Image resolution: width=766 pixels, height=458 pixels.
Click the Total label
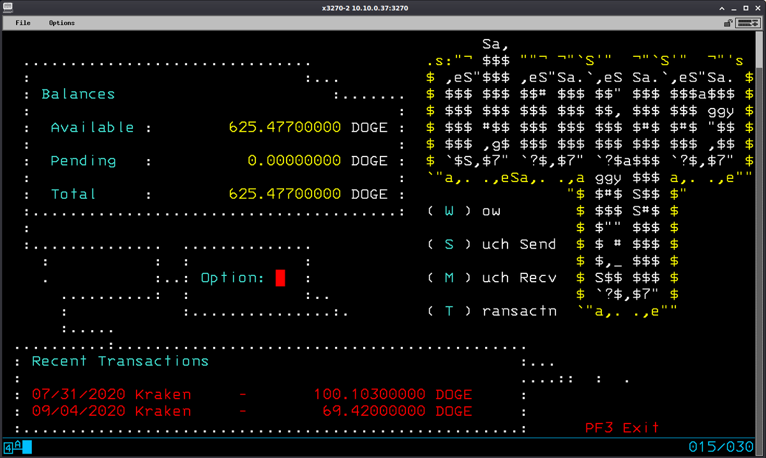74,194
